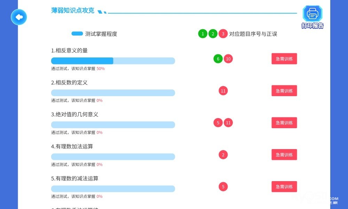Click the progress bar for 有理数加法运算
Viewport: 348px width, 209px height.
click(113, 157)
